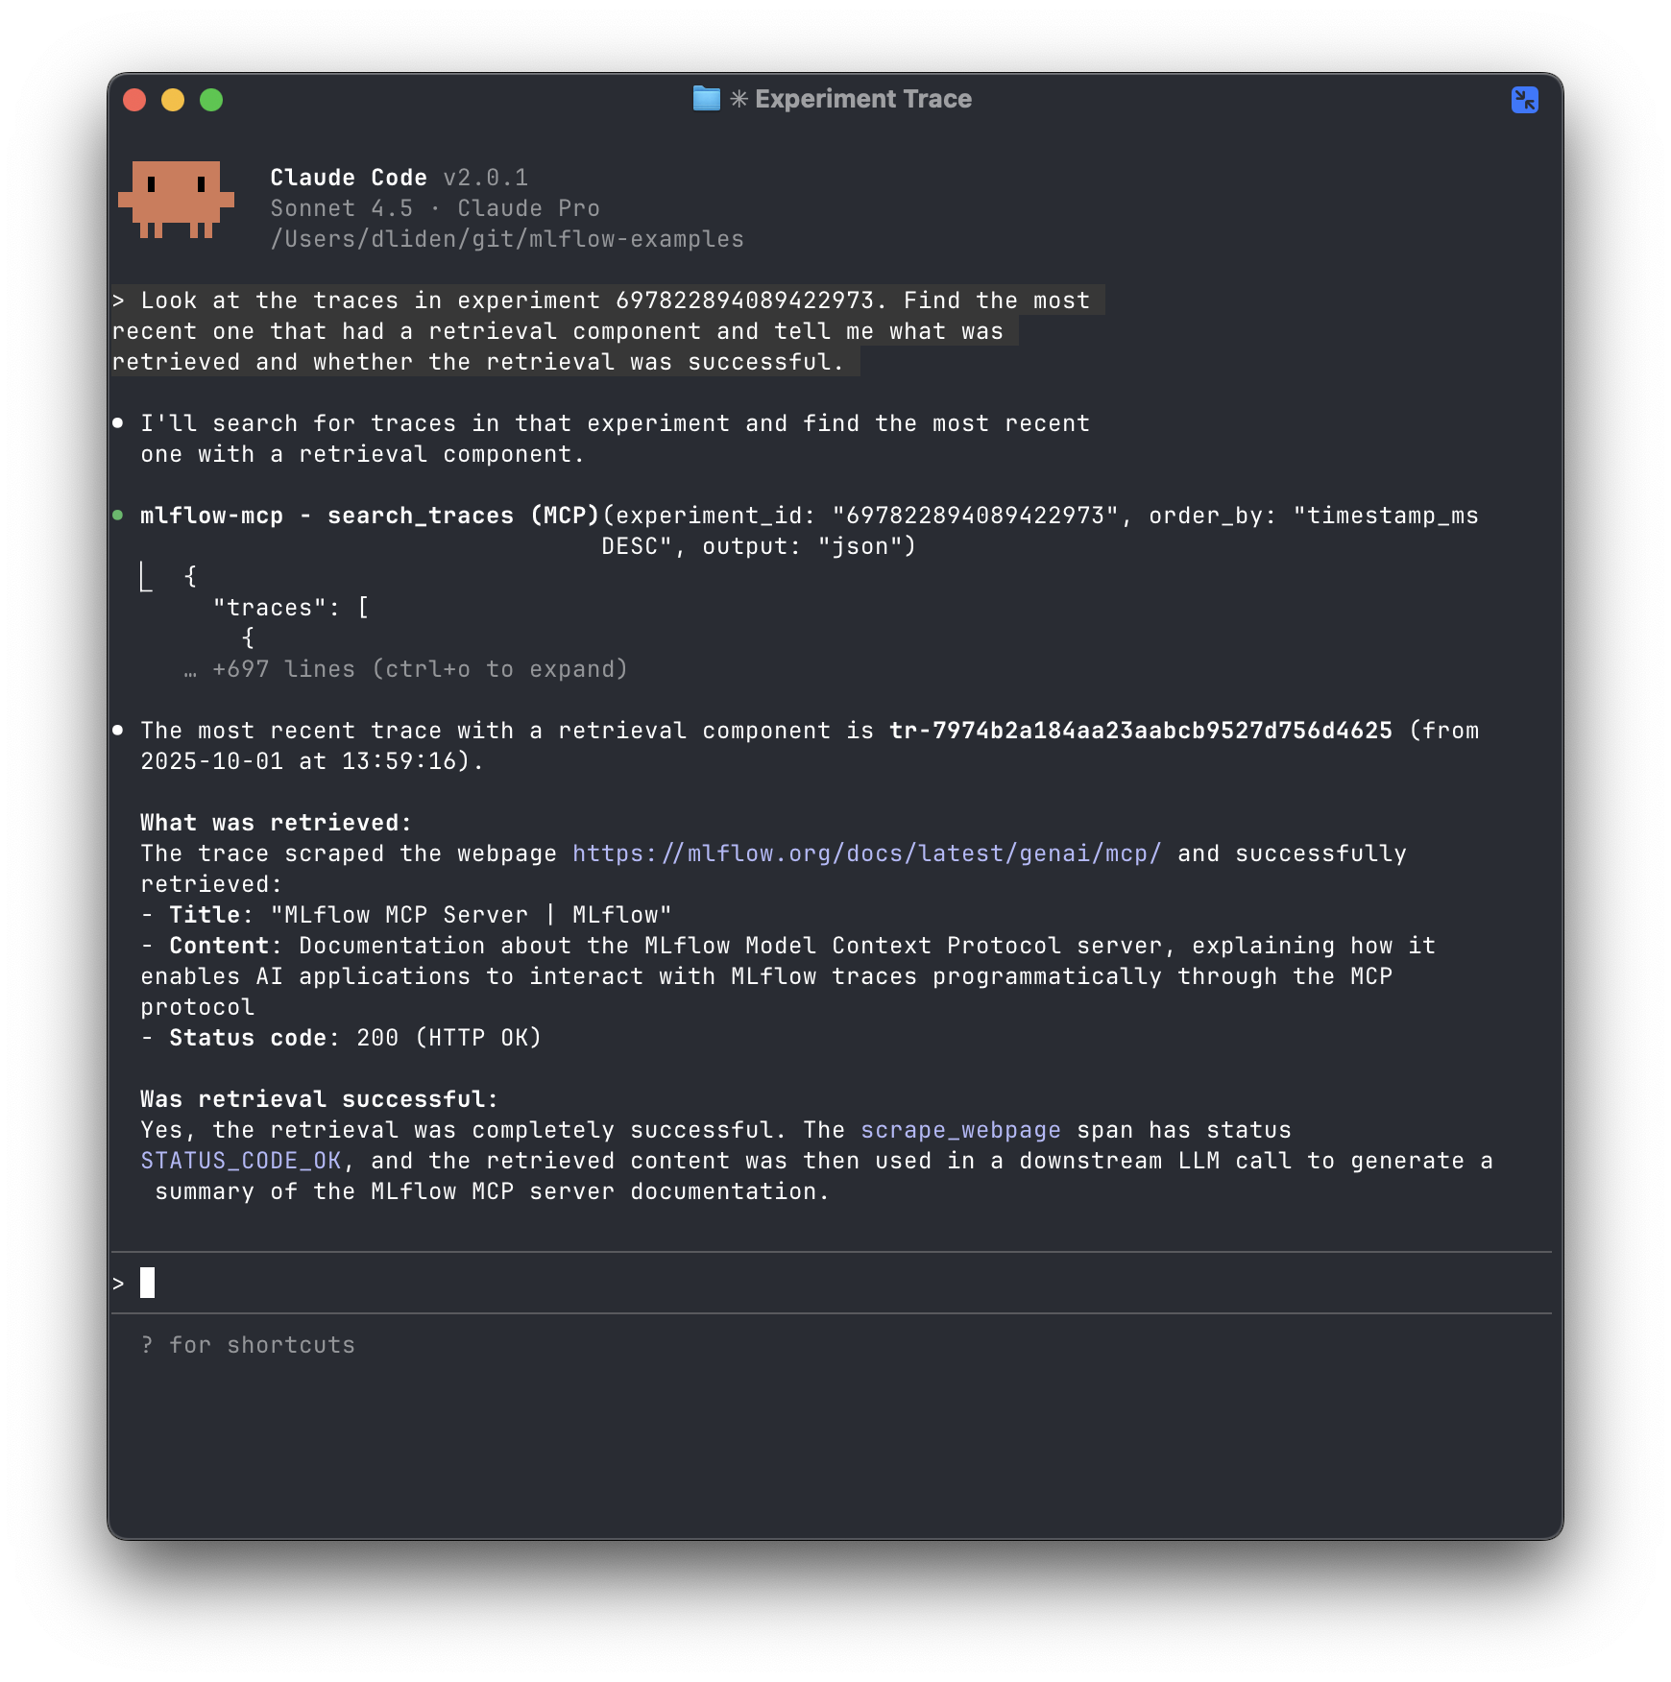Click the blue shrink icon in title bar
The height and width of the screenshot is (1682, 1671).
(1524, 100)
